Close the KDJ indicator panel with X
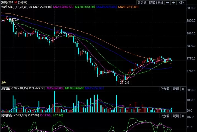Image resolution: width=197 pixels, height=132 pixels. [183, 116]
